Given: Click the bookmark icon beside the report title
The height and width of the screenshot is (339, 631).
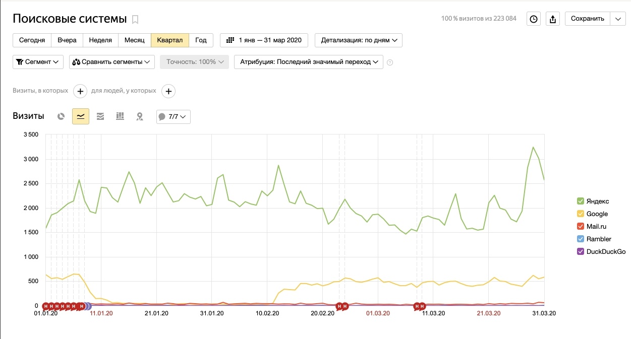Looking at the screenshot, I should [x=135, y=20].
